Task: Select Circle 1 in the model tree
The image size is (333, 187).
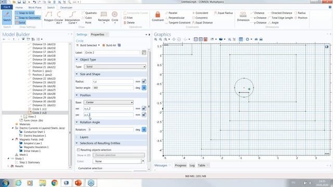Action: [37, 109]
